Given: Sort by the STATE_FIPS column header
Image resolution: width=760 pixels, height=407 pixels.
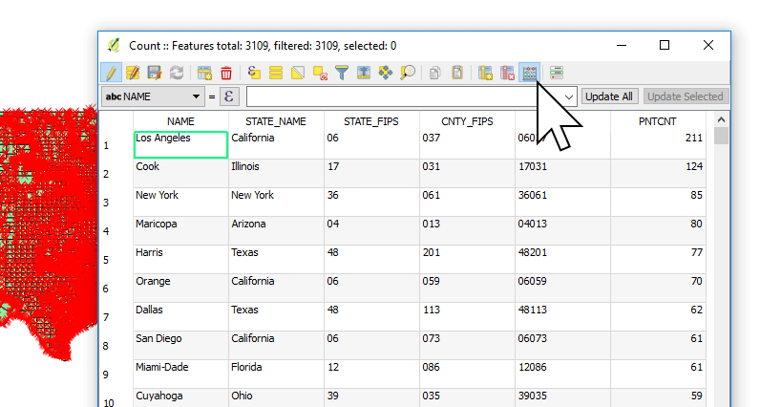Looking at the screenshot, I should [x=371, y=121].
